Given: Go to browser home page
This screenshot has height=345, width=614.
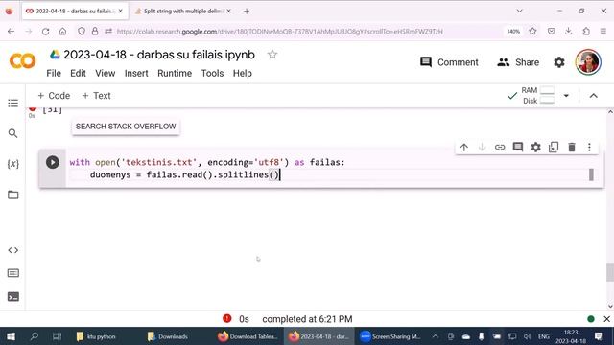Looking at the screenshot, I should (x=62, y=32).
